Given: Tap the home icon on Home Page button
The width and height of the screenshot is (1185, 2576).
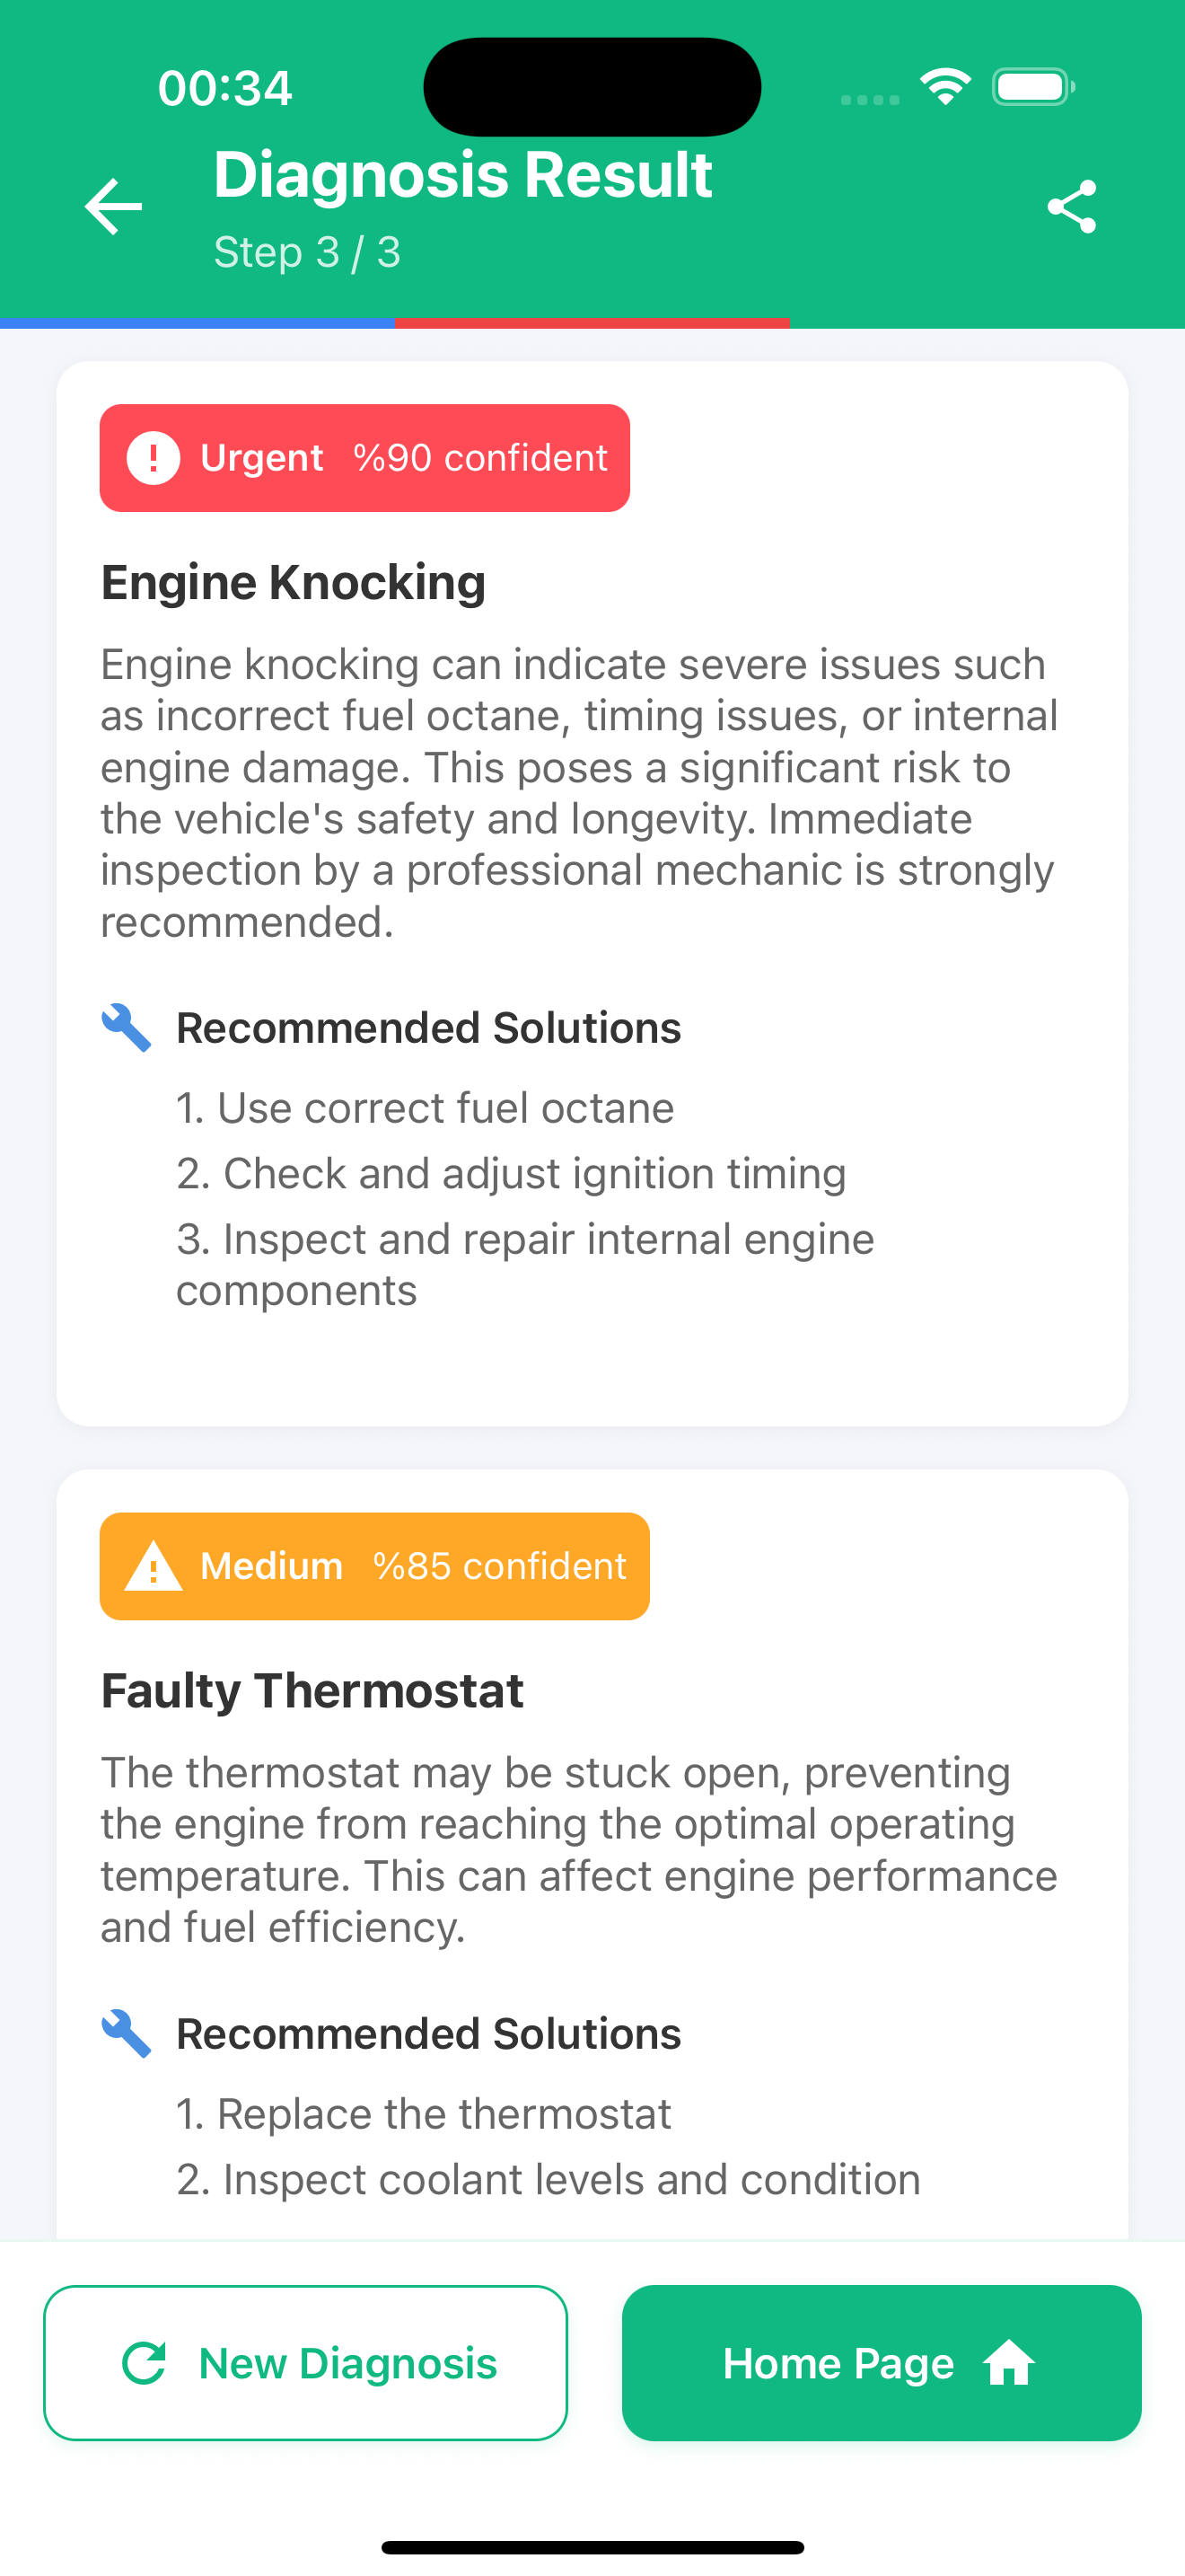Looking at the screenshot, I should click(x=1009, y=2364).
